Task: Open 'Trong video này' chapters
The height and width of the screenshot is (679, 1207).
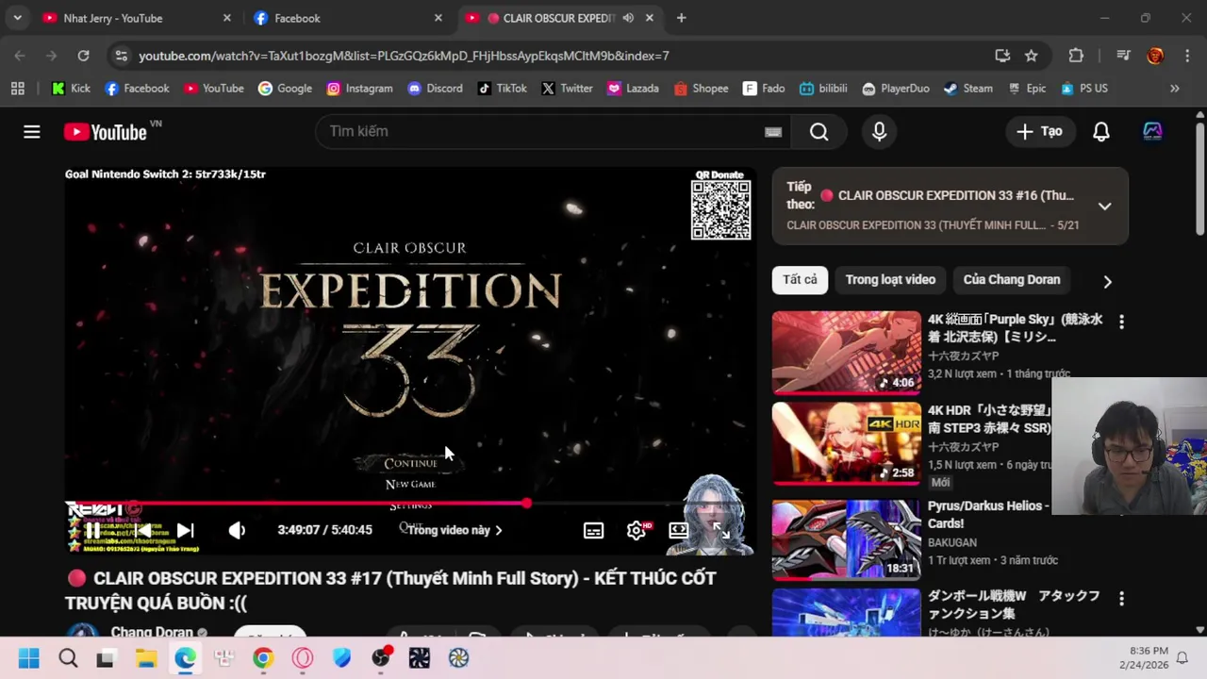Action: tap(455, 530)
